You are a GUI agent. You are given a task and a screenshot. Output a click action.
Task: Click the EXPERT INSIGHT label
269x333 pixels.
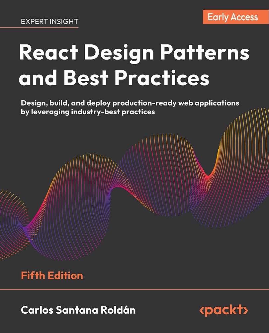pos(49,21)
